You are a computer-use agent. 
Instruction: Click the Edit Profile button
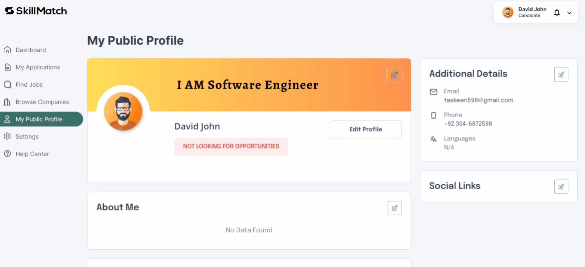(366, 129)
